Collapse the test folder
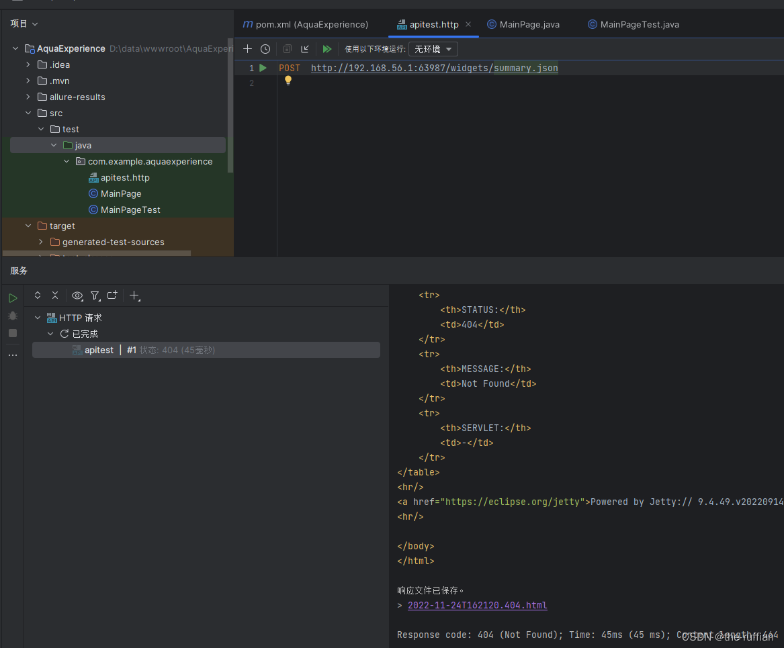 (x=41, y=129)
